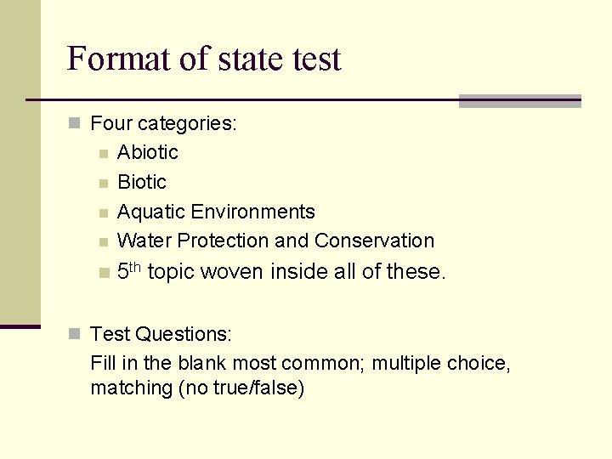Select the 'Four categories:' bullet text
This screenshot has height=459, width=612.
163,124
